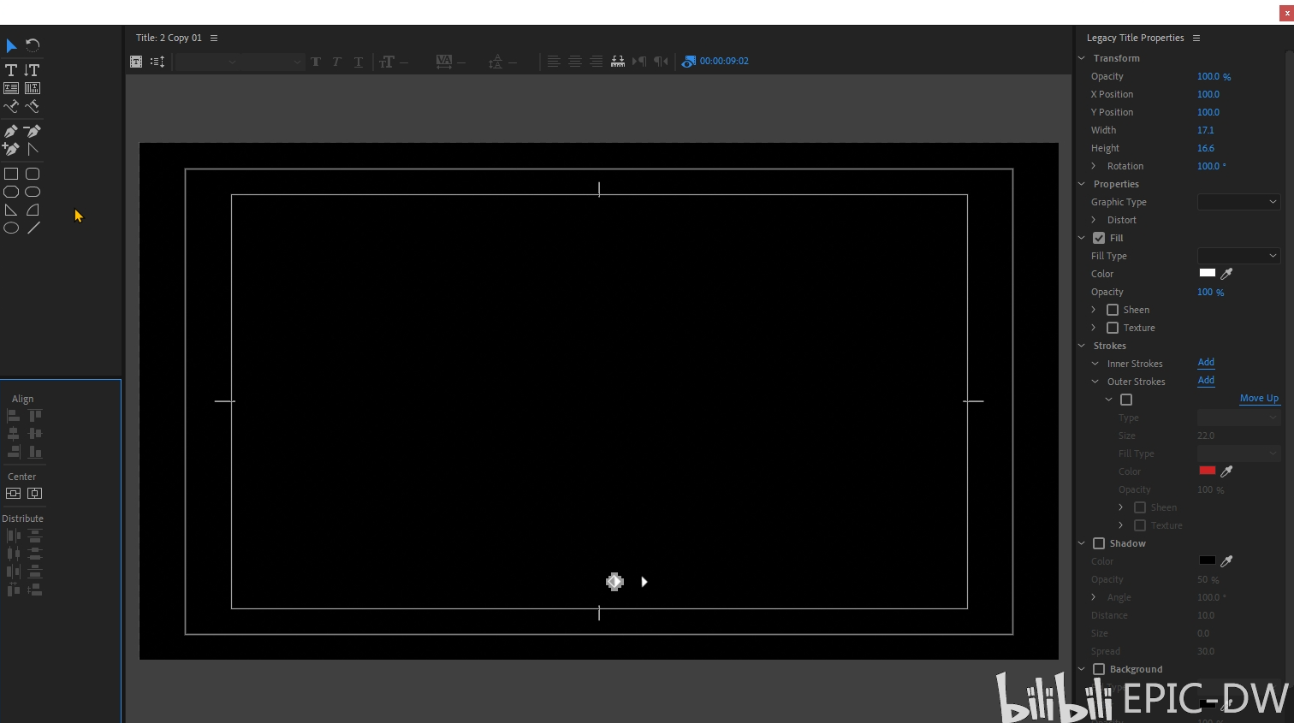Collapse the Strokes section
Viewport: 1294px width, 723px height.
tap(1082, 346)
